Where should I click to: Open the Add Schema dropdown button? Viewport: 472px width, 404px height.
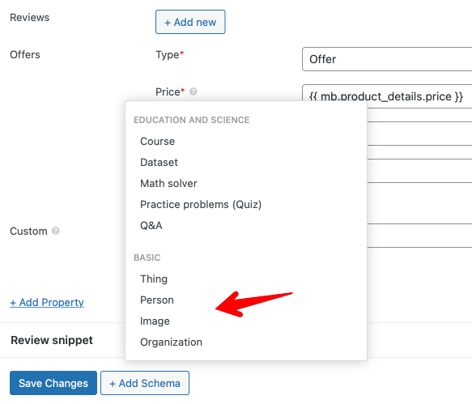pyautogui.click(x=145, y=383)
